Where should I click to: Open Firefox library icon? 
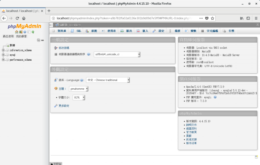coord(242,18)
